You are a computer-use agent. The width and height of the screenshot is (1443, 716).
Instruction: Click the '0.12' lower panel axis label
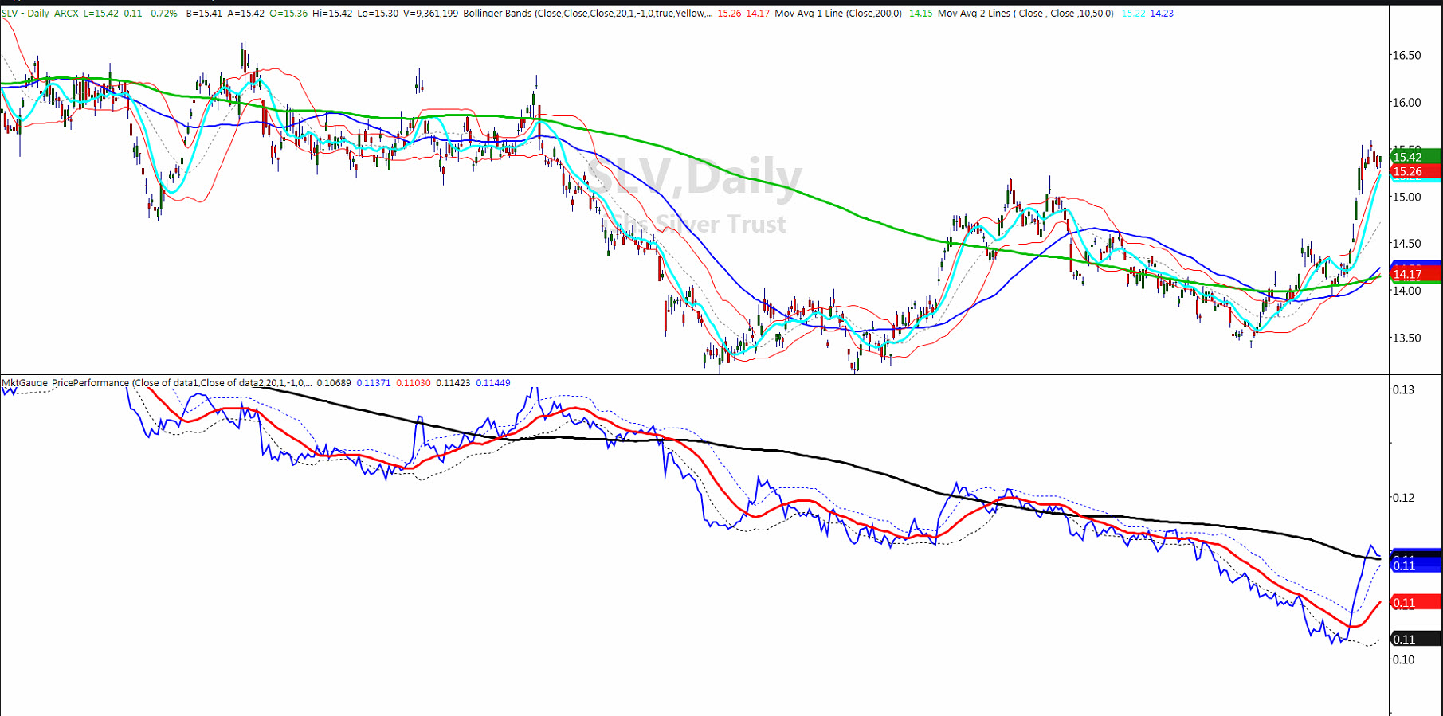(1403, 498)
